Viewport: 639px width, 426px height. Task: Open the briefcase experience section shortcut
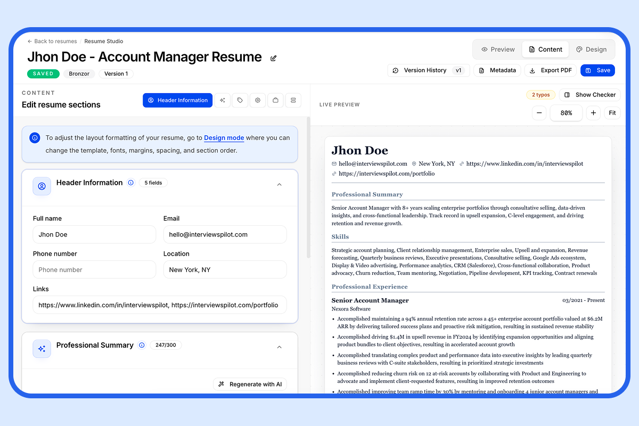(x=275, y=100)
